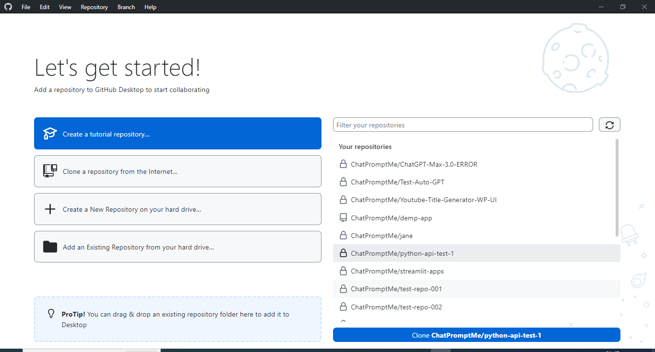Screen dimensions: 655x352
Task: Click the refresh repositories icon
Action: (609, 125)
